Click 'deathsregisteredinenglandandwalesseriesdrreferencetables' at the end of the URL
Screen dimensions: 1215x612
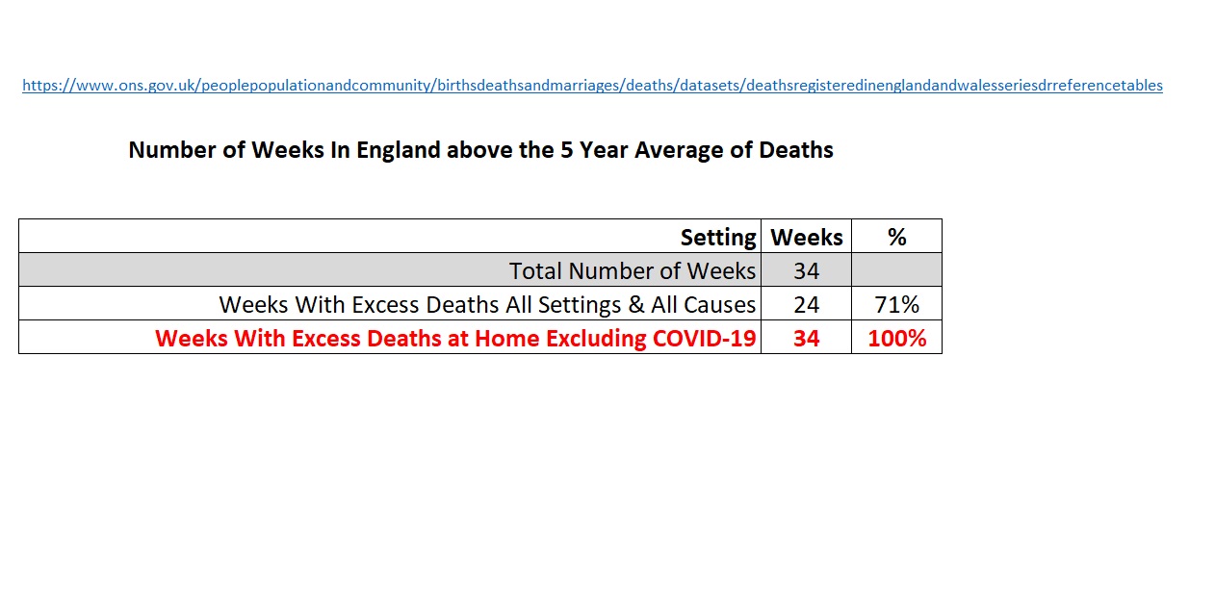coord(953,86)
